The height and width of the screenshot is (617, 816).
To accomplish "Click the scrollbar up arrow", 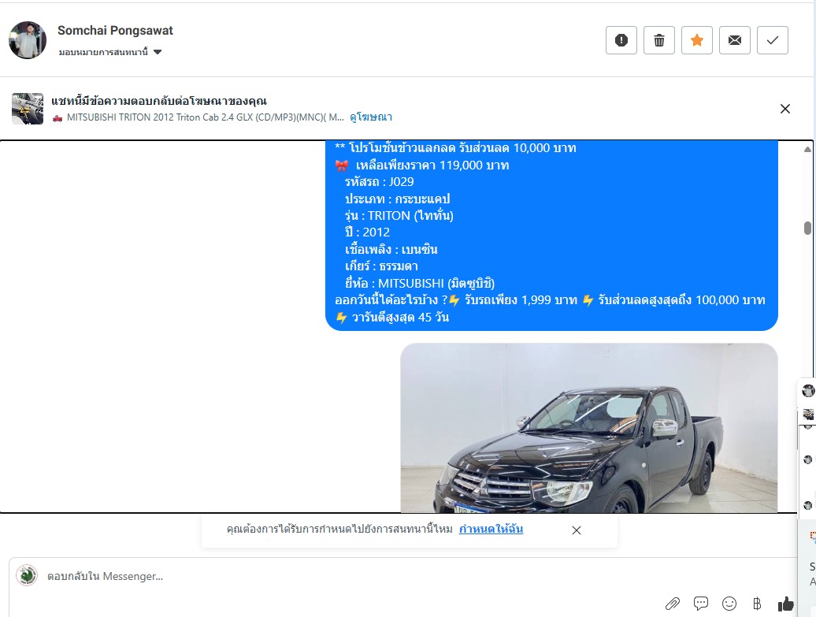I will 807,150.
